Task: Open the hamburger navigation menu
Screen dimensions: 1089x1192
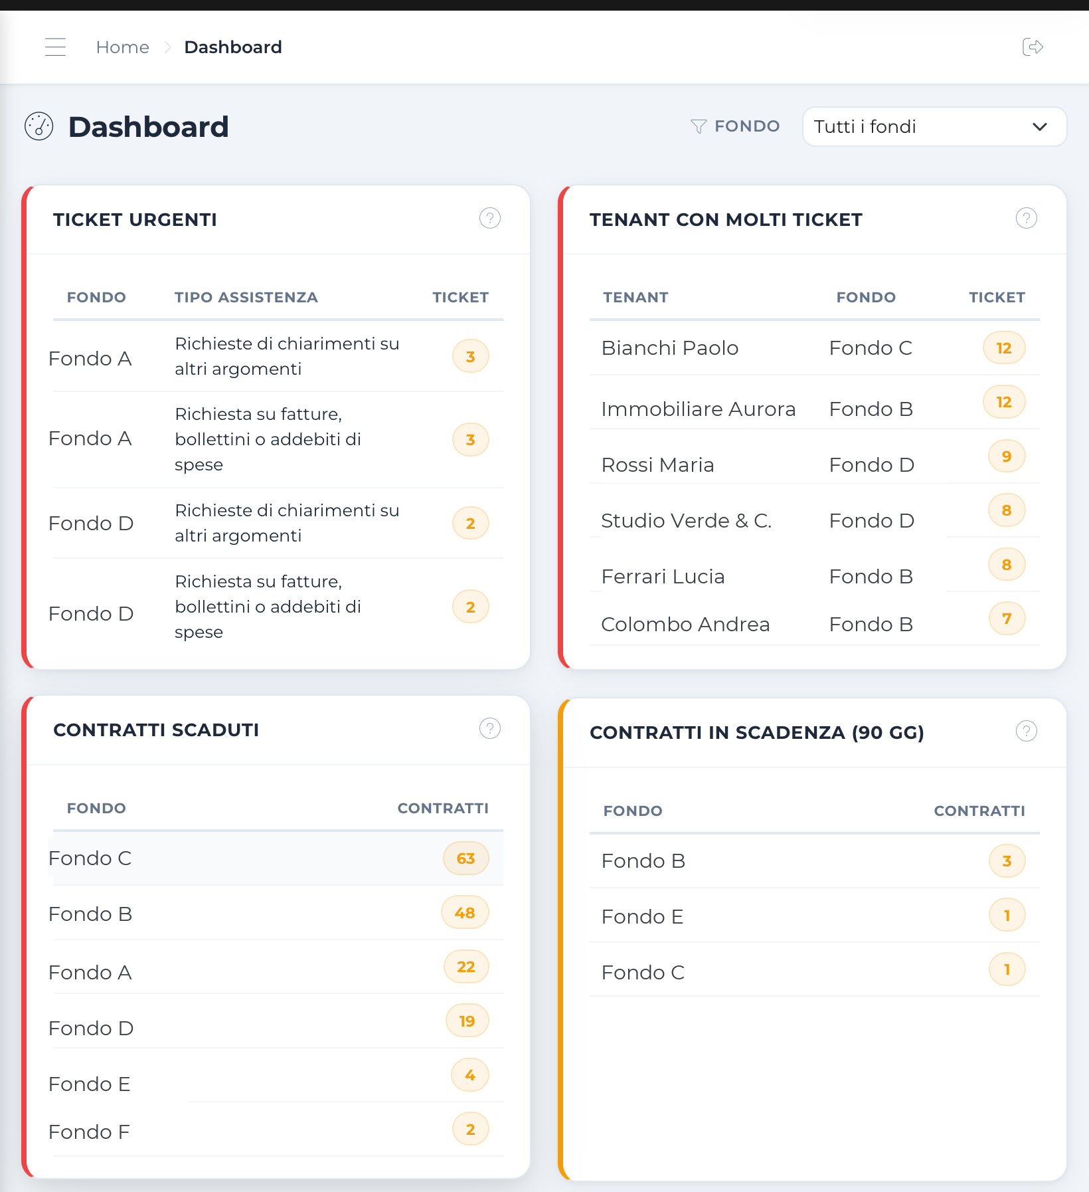Action: 55,47
